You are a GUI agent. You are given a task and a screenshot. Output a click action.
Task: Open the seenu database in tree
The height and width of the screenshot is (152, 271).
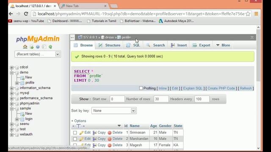25,124
